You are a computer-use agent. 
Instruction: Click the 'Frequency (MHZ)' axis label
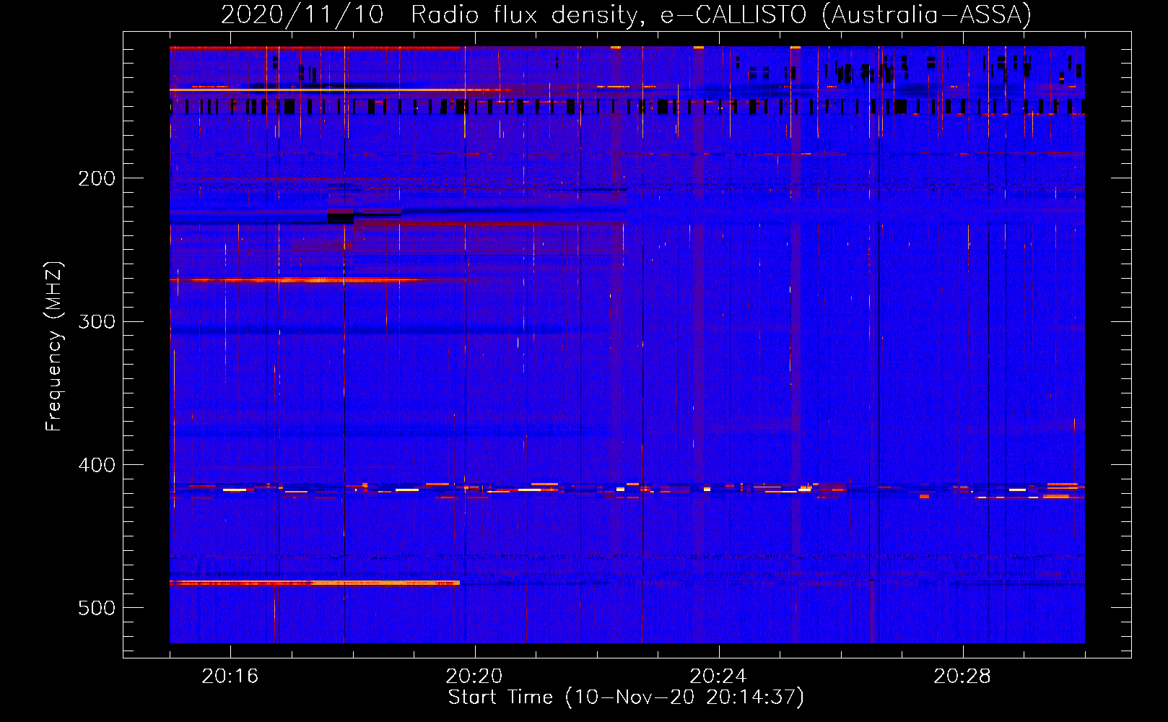(55, 347)
